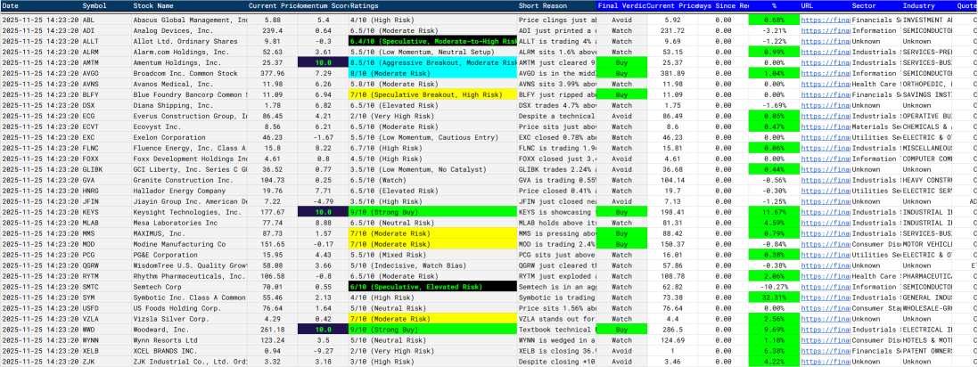978x367 pixels.
Task: Select the Exelon Corporation cell
Action: click(x=189, y=138)
